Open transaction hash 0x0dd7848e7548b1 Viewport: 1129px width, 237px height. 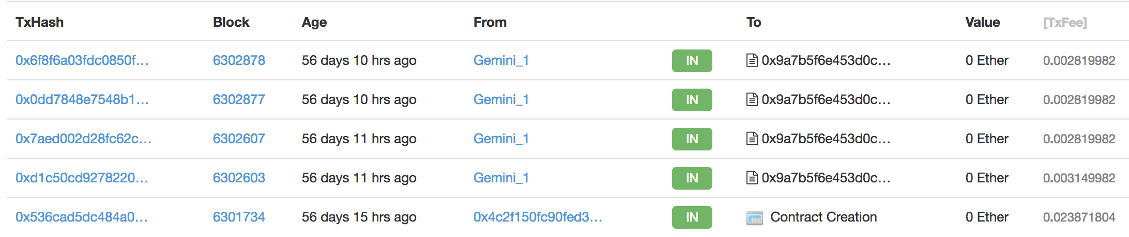point(82,100)
